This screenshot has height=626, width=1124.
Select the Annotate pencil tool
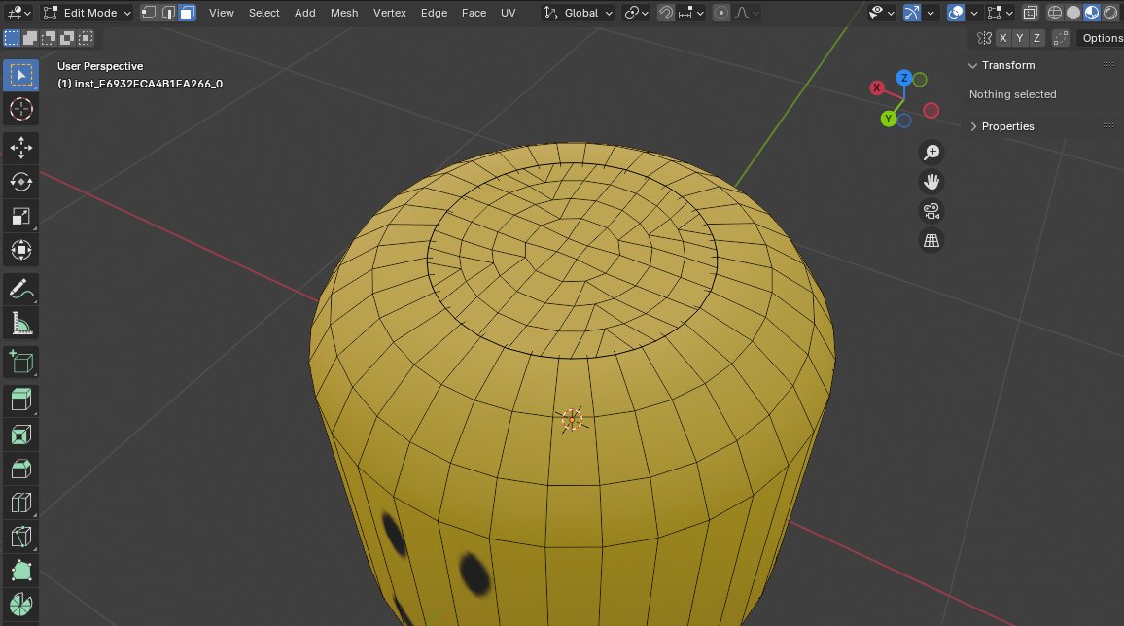click(x=20, y=290)
